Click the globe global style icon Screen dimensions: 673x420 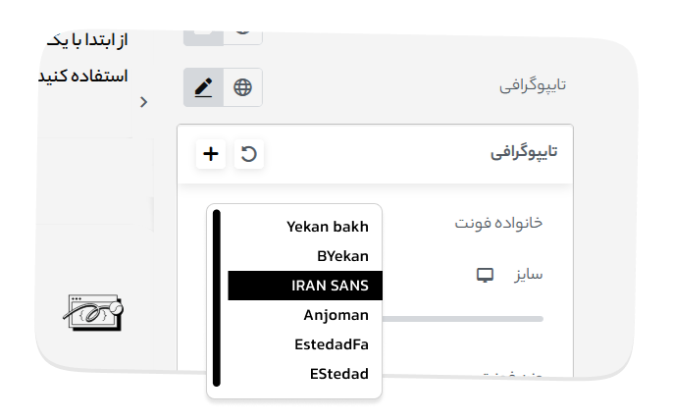(x=242, y=87)
